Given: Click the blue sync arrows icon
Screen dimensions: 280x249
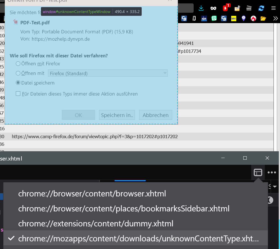Looking at the screenshot, I should pos(261,8).
